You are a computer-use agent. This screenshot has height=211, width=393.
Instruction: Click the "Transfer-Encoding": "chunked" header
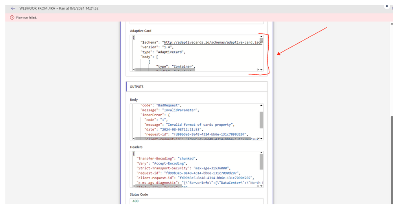tap(167, 158)
